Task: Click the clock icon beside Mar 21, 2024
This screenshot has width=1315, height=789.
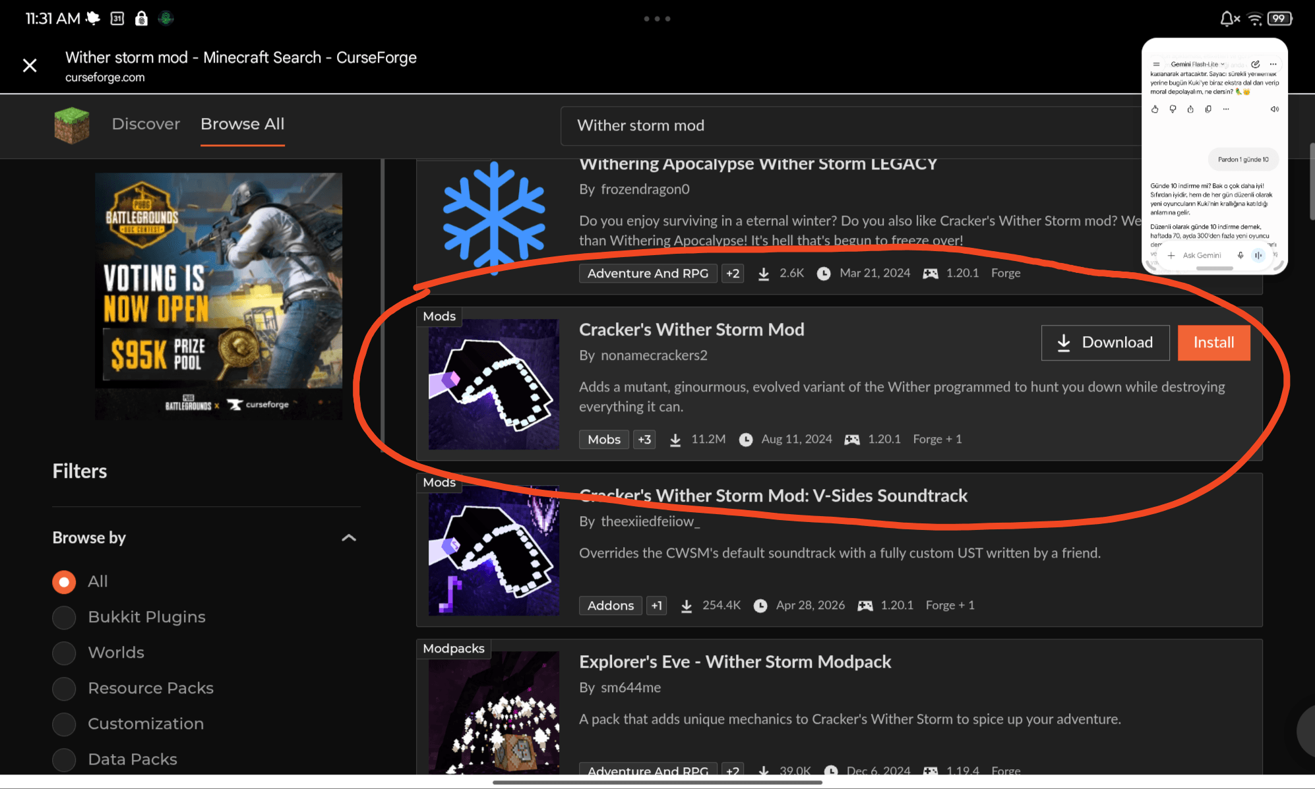Action: click(824, 274)
